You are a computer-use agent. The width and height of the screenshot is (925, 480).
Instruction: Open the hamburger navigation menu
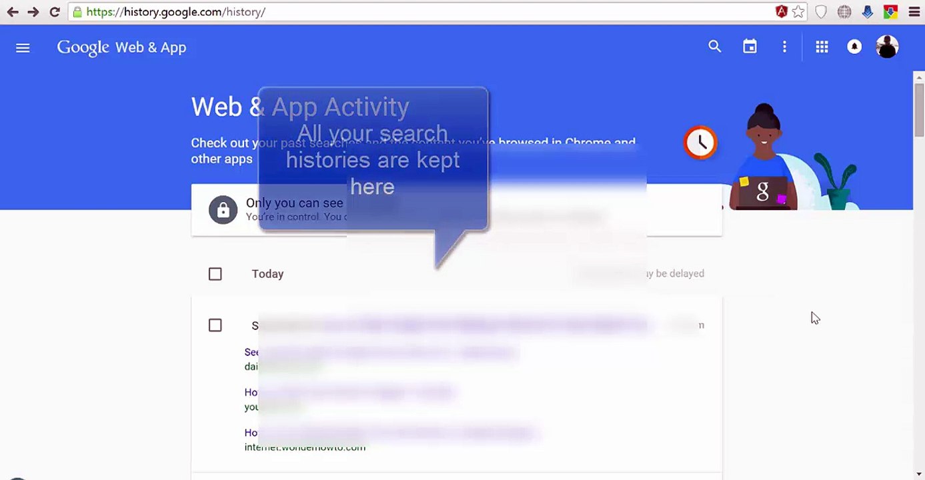pos(23,47)
